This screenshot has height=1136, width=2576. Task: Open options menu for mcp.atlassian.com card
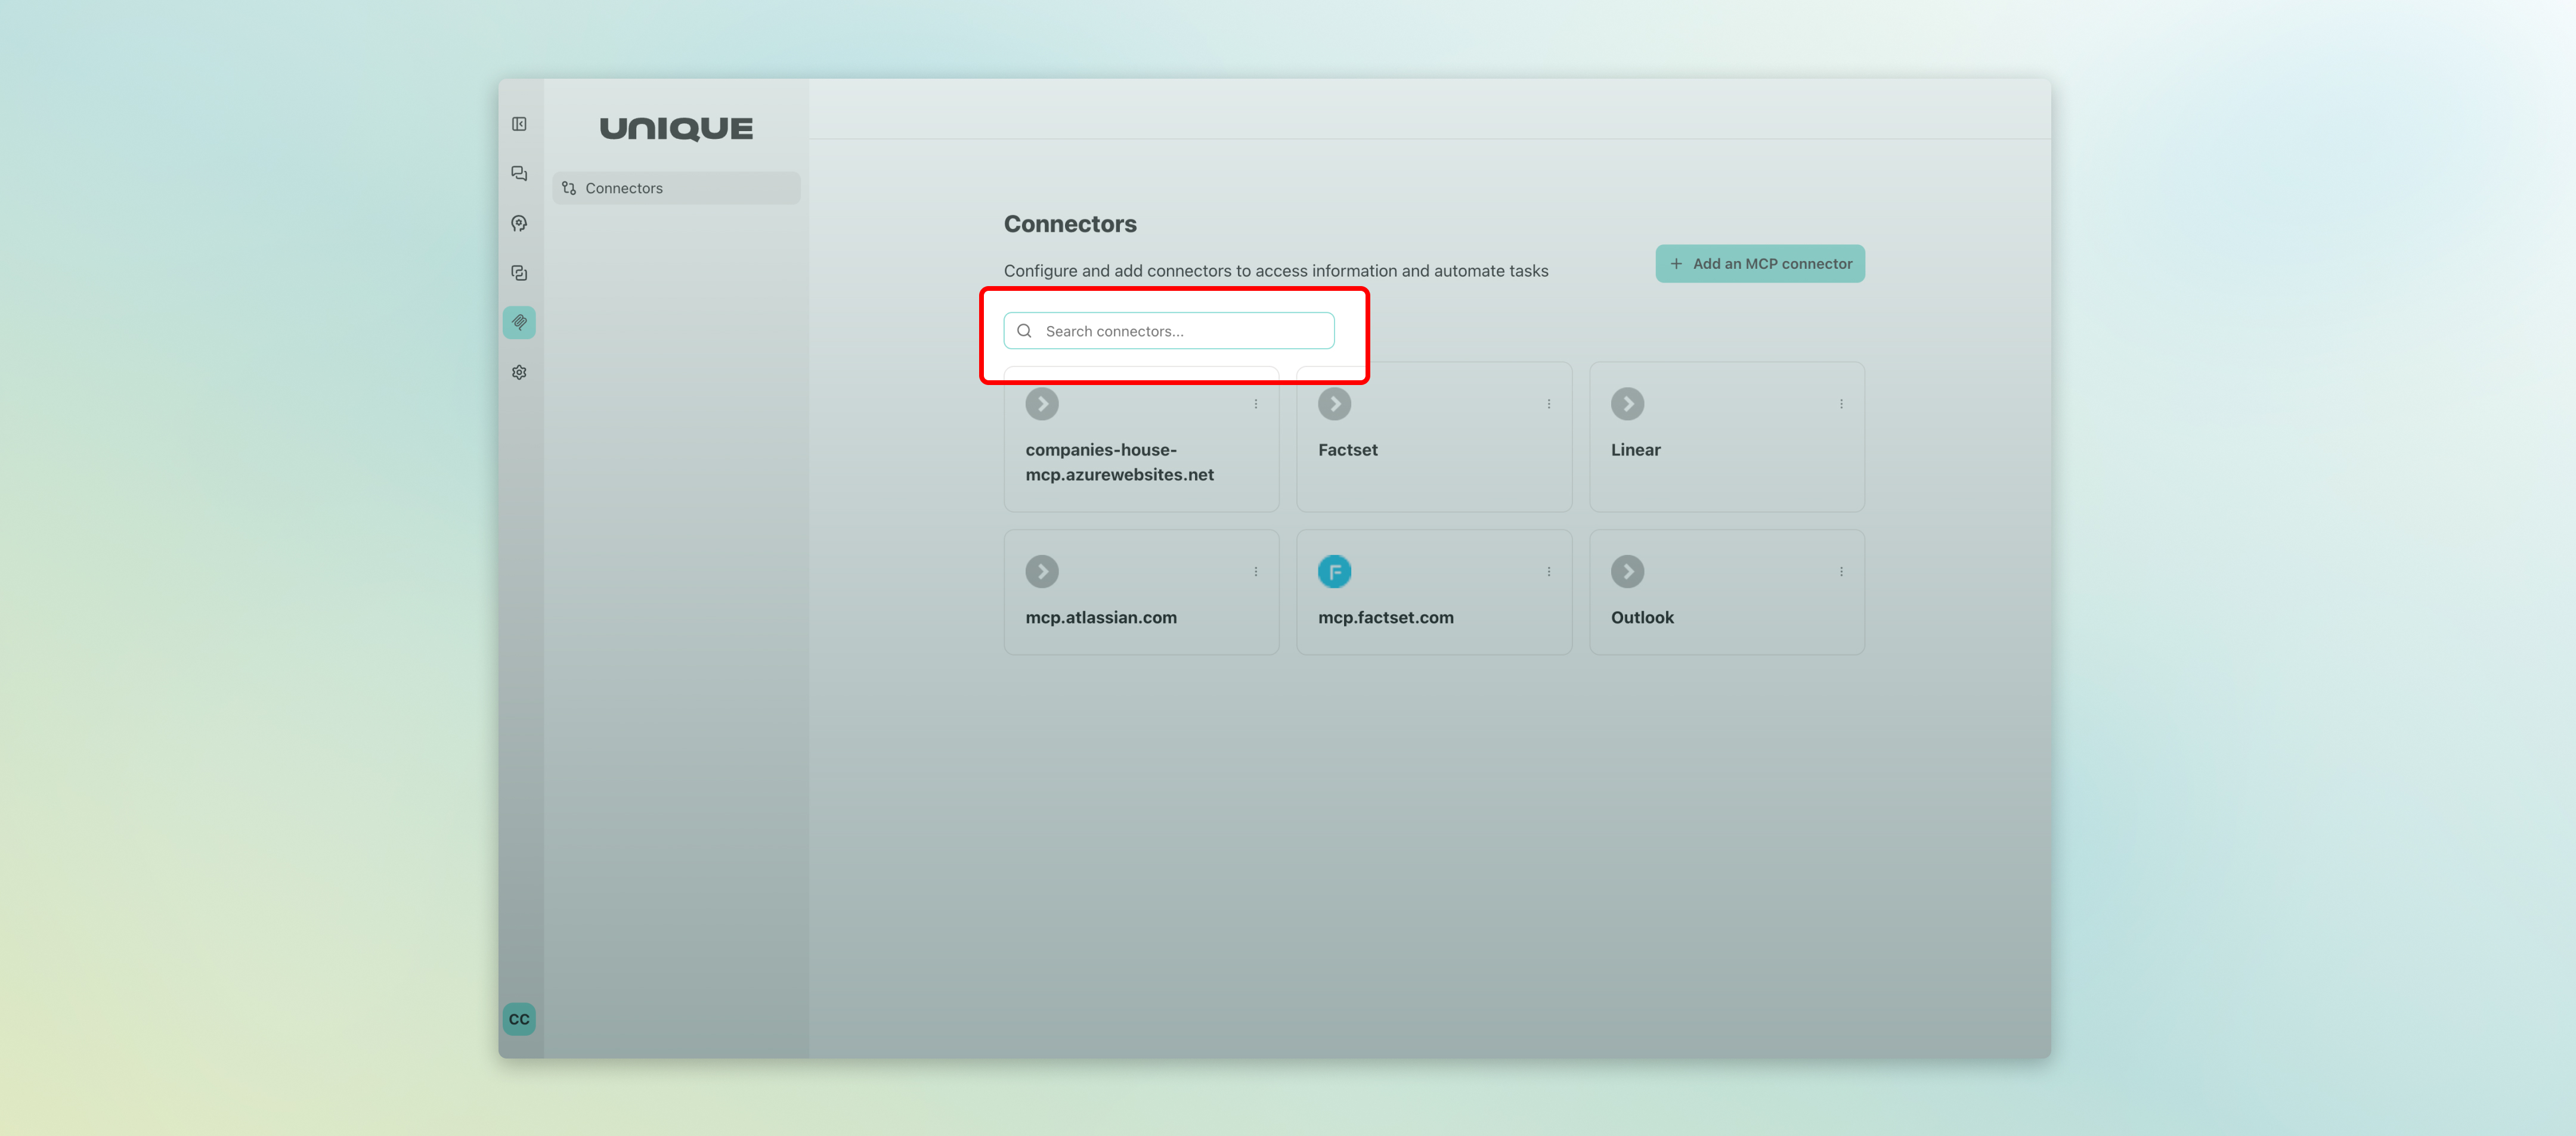1256,572
